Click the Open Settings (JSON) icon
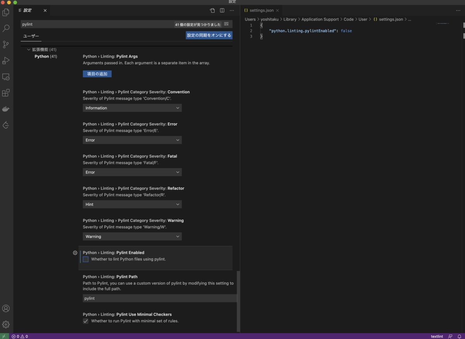This screenshot has height=339, width=465. pos(212,10)
